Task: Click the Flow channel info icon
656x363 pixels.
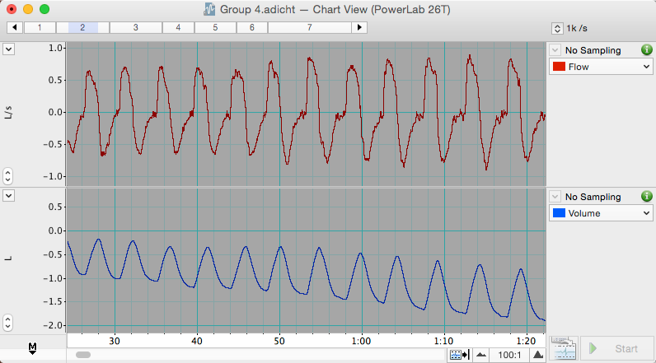Action: [646, 50]
